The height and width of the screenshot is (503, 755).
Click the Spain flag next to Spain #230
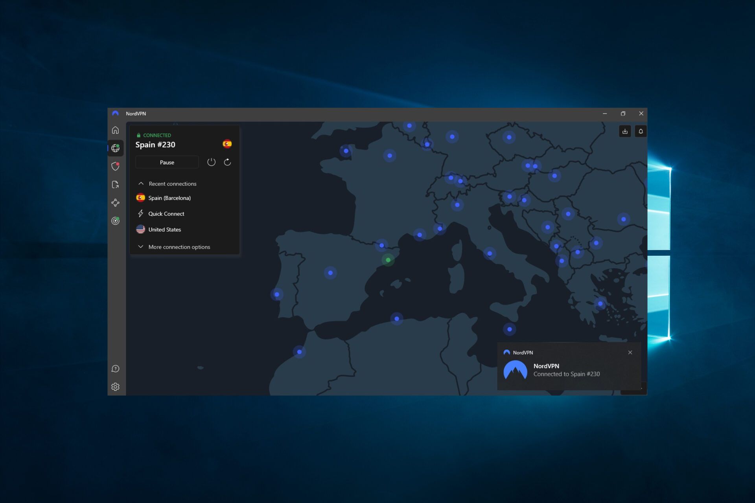point(227,144)
